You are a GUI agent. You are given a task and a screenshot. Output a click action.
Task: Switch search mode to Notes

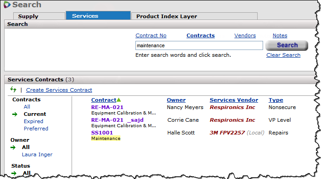pyautogui.click(x=280, y=35)
